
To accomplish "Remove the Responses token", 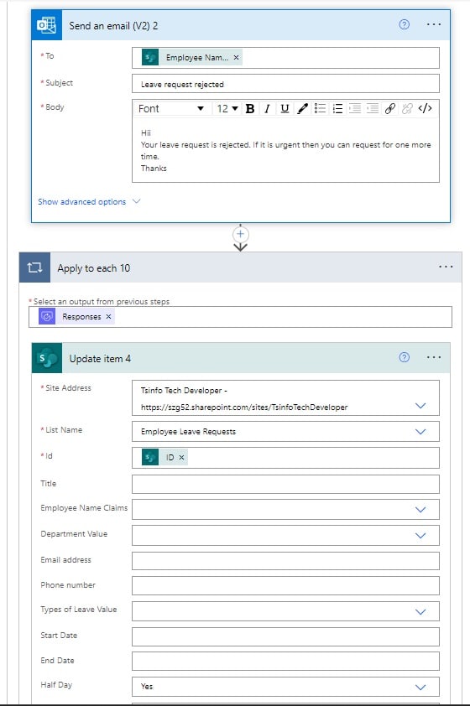I will (108, 317).
